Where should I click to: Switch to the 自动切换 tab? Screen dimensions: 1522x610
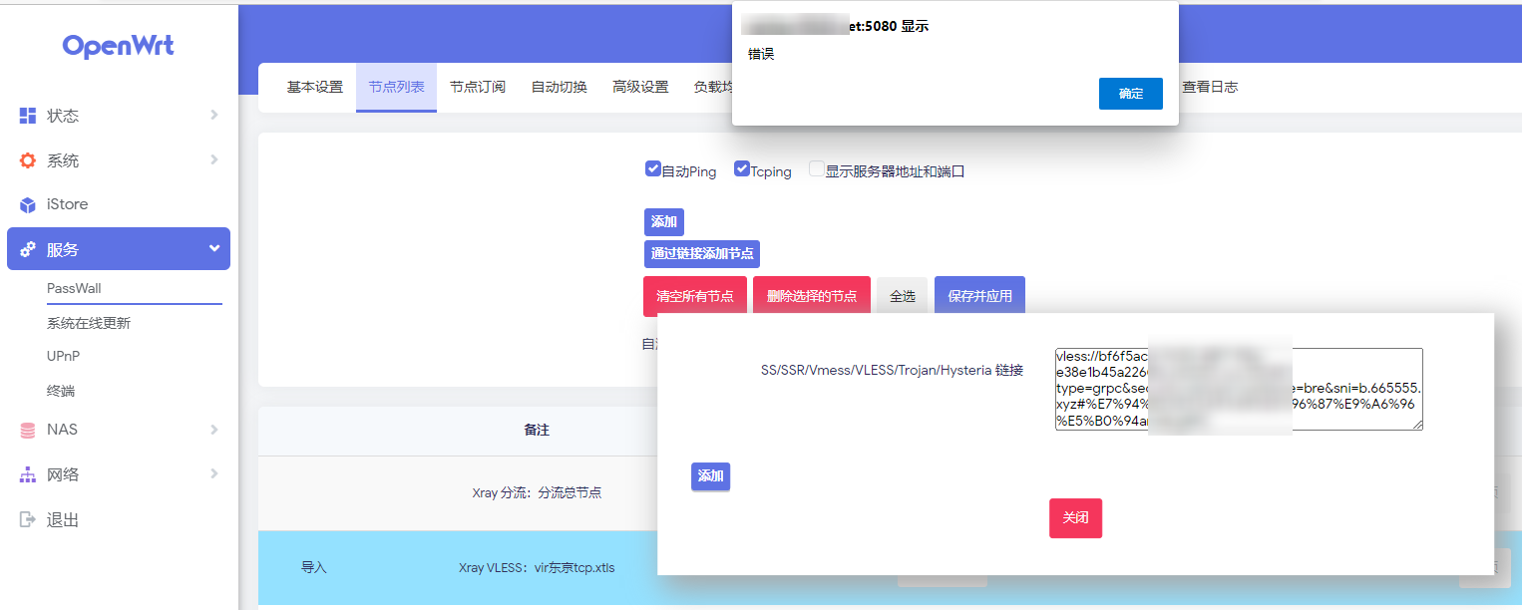[x=560, y=88]
